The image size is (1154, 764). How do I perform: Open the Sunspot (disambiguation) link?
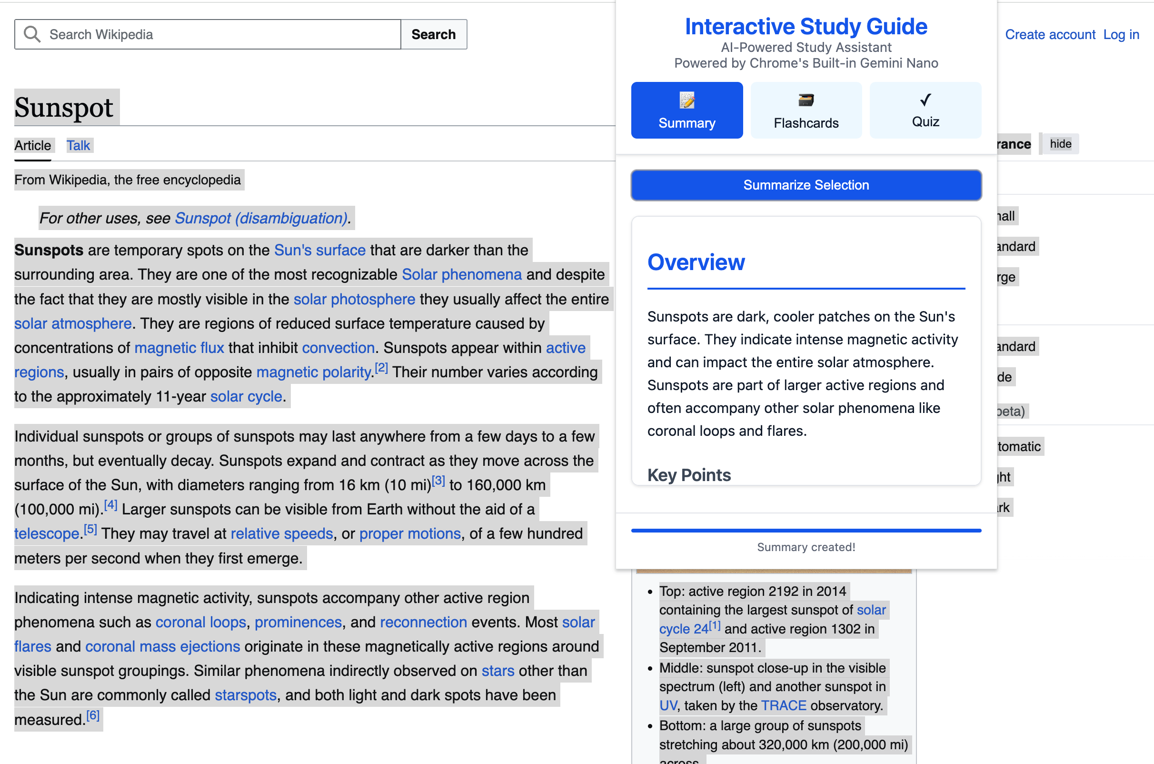261,218
